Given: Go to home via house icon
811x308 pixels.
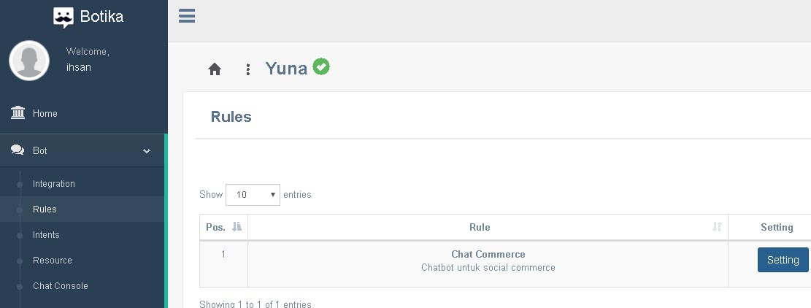Looking at the screenshot, I should [215, 69].
